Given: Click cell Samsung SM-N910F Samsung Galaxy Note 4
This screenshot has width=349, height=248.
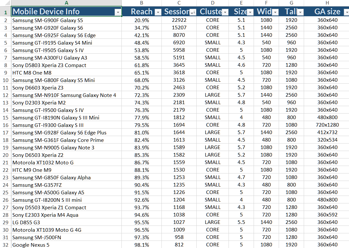Looking at the screenshot, I should tap(66, 95).
